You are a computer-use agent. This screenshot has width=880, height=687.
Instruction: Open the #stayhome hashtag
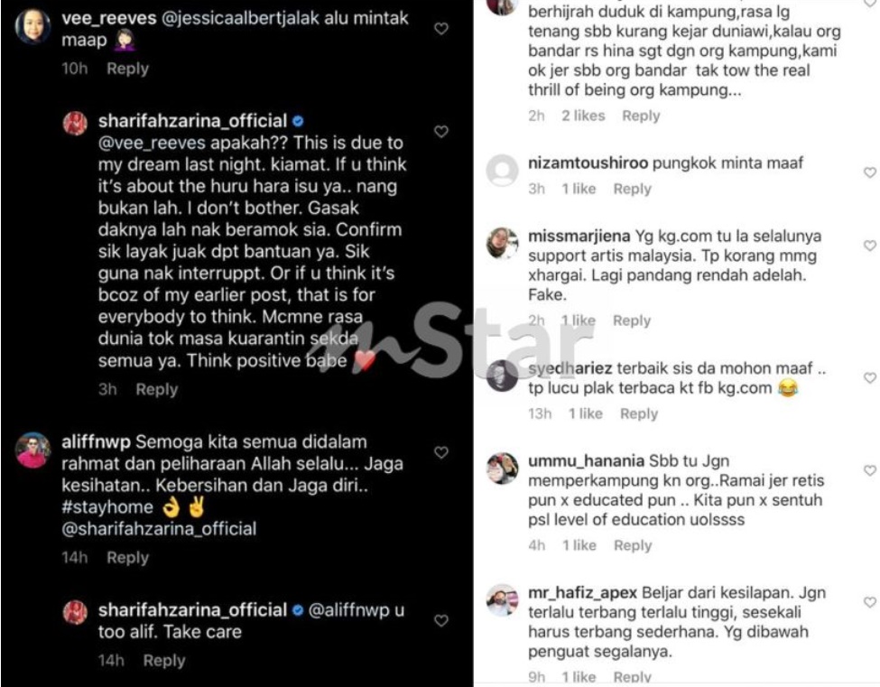[x=107, y=507]
